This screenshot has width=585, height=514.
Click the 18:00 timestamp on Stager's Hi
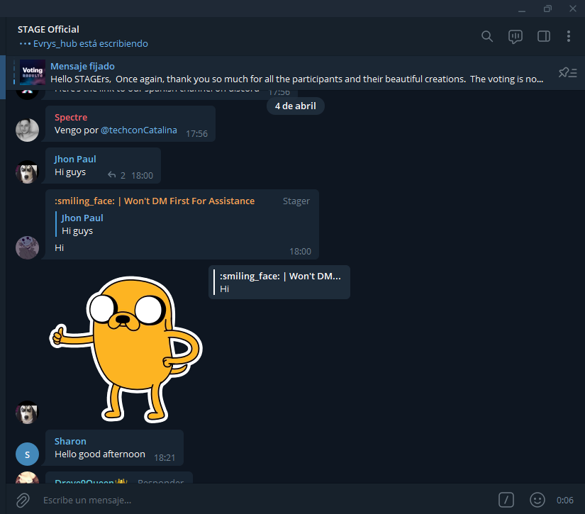[x=300, y=252]
